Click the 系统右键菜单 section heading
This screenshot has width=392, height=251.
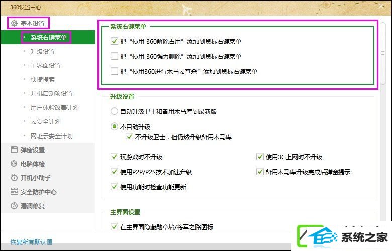pos(128,26)
